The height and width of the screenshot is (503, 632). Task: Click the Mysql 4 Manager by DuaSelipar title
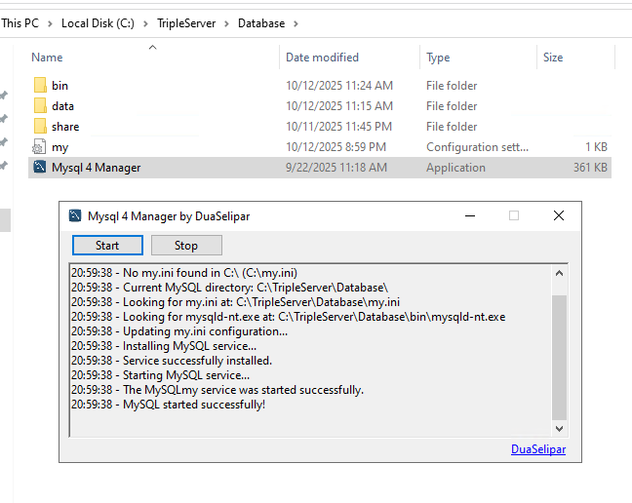tap(169, 216)
